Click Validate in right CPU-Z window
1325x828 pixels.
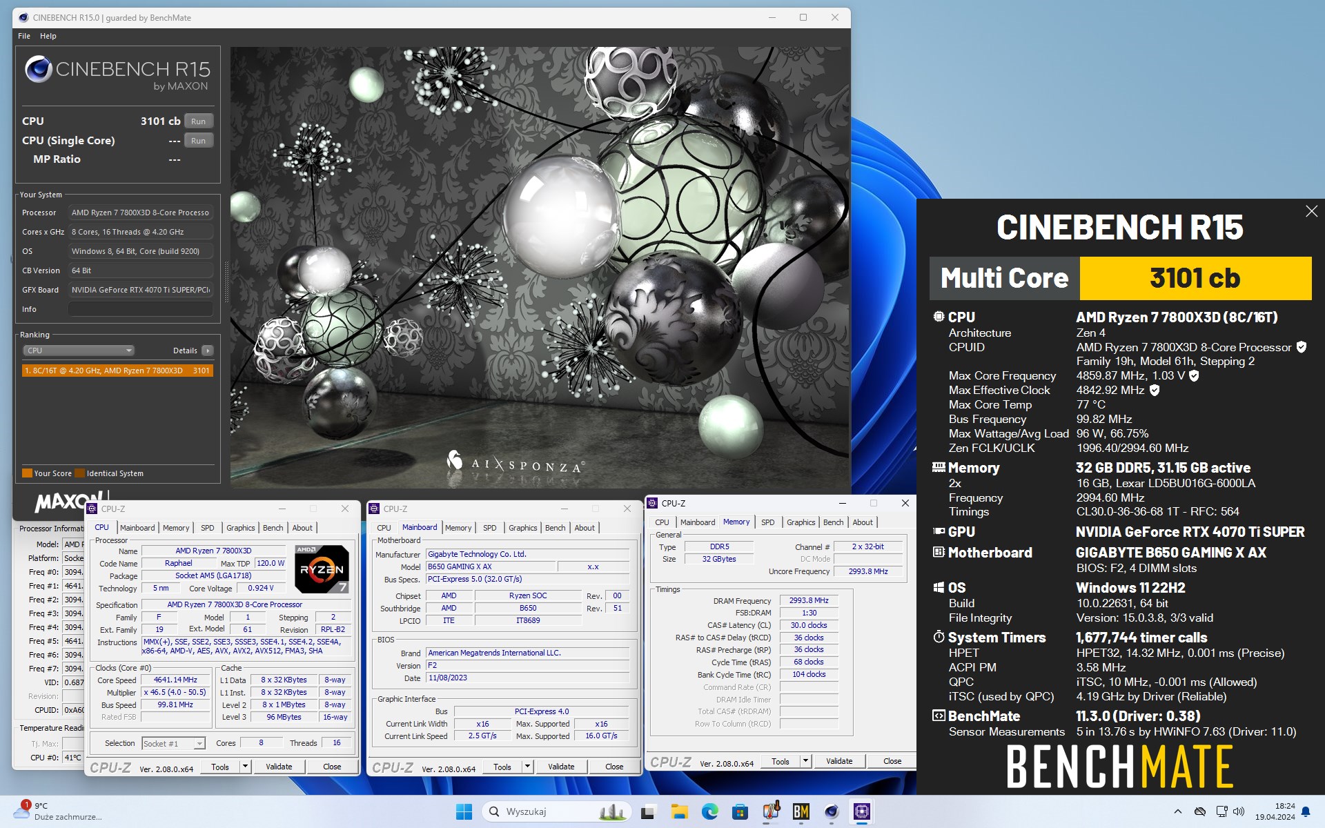[x=839, y=761]
